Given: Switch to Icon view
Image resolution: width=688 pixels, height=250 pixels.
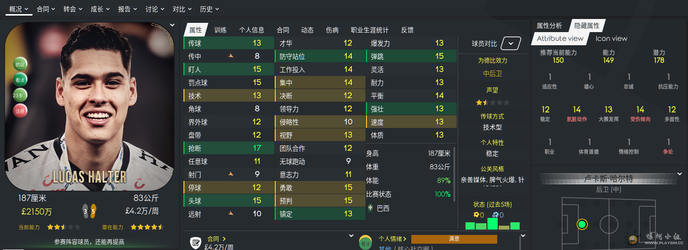Looking at the screenshot, I should point(611,38).
